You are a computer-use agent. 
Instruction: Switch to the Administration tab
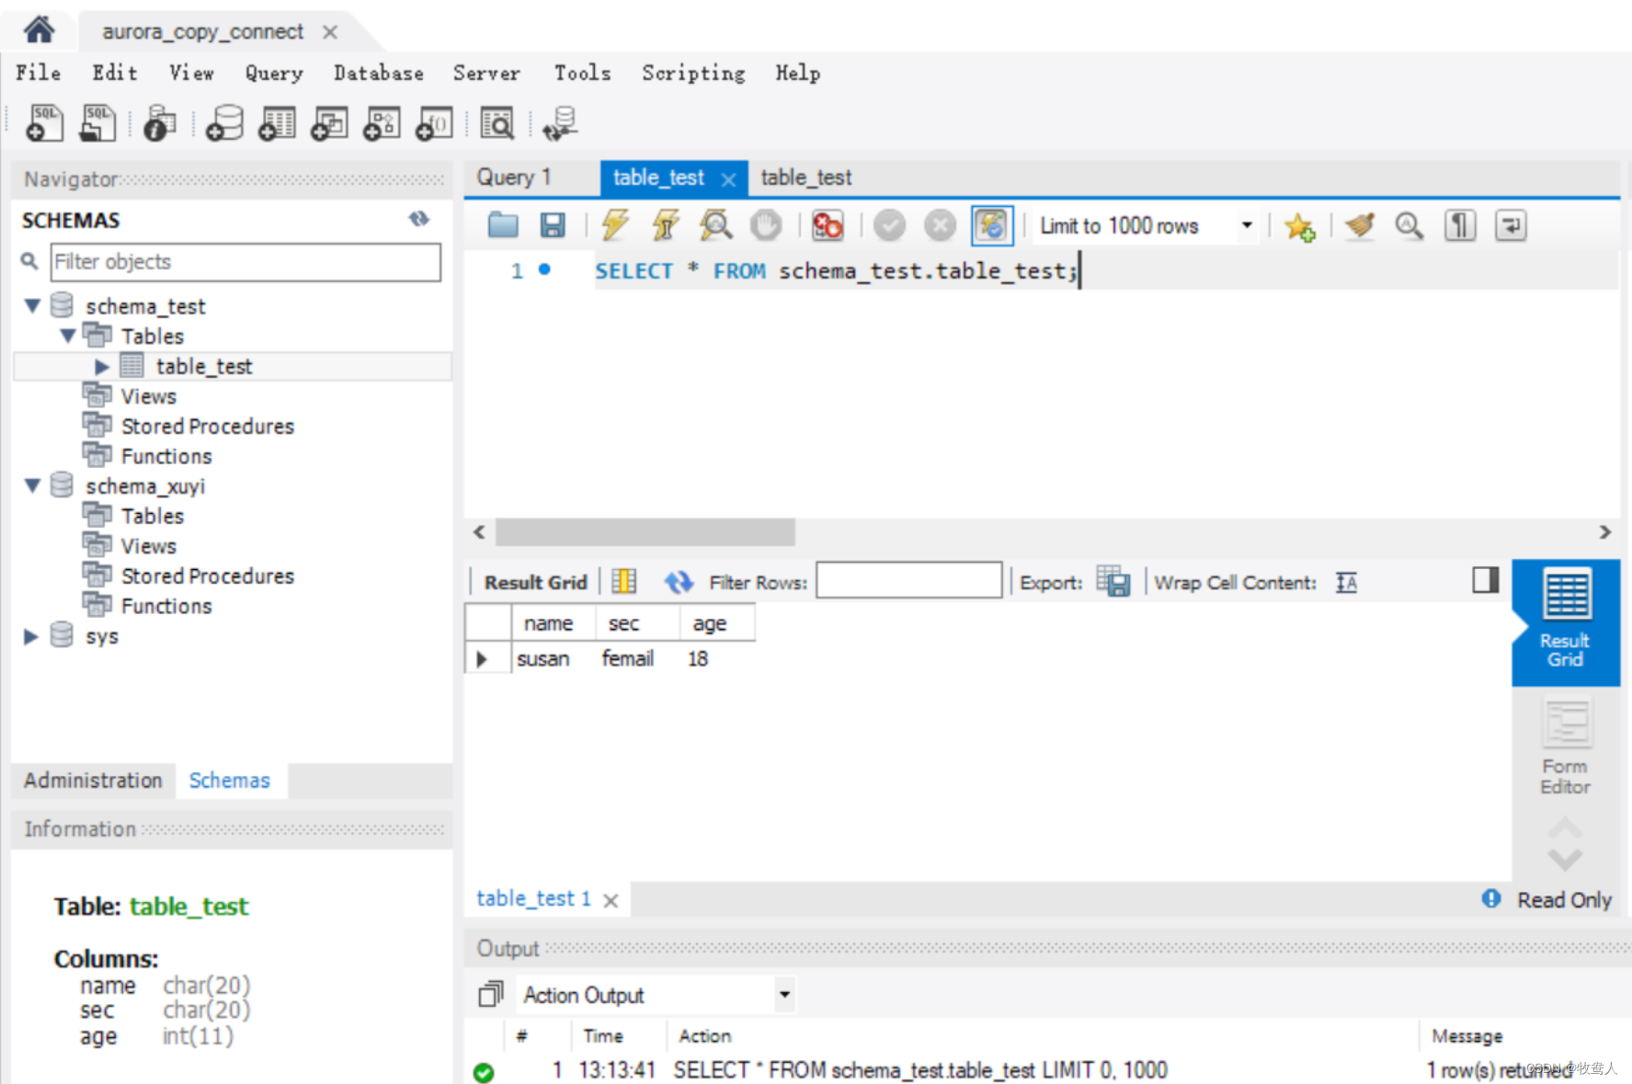(x=93, y=781)
